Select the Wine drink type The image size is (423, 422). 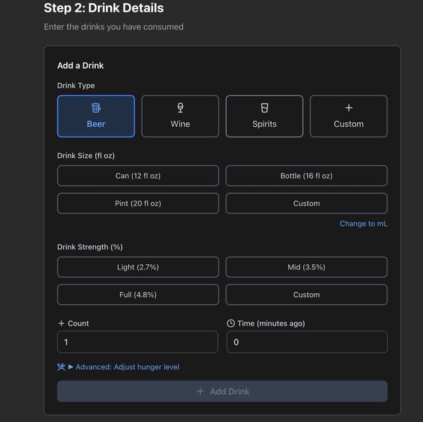[180, 116]
